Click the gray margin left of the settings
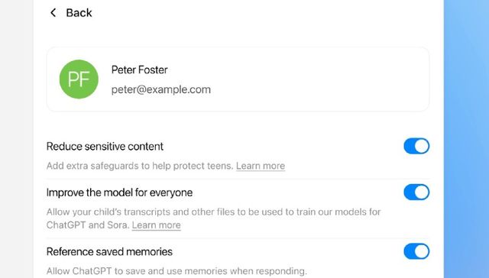Image resolution: width=489 pixels, height=278 pixels. click(17, 139)
